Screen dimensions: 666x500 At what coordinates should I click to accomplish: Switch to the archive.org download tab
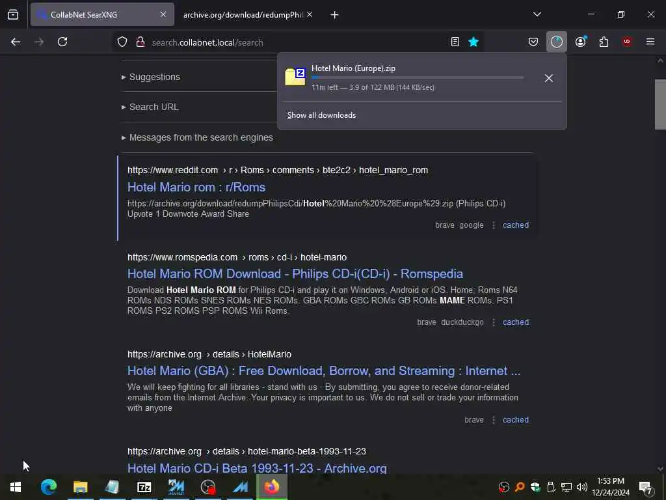click(x=243, y=14)
